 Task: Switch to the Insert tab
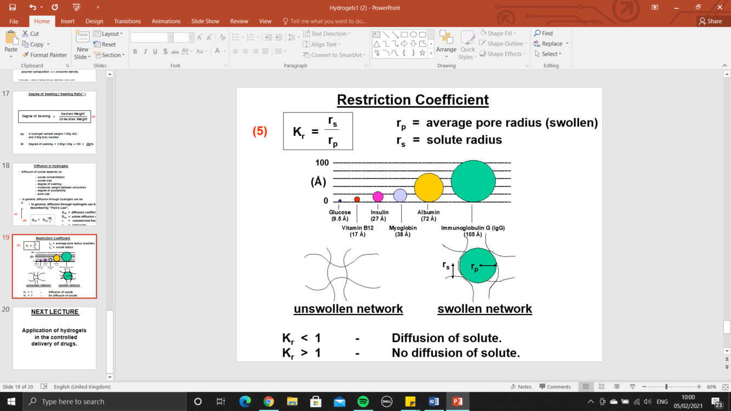(x=67, y=21)
